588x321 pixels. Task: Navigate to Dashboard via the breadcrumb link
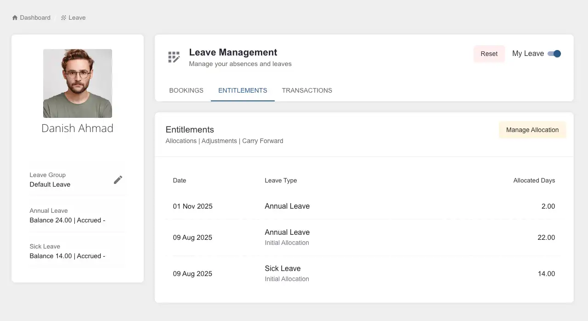pyautogui.click(x=34, y=17)
